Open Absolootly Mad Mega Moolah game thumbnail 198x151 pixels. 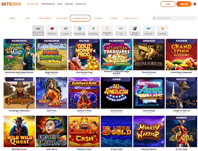coord(19,54)
